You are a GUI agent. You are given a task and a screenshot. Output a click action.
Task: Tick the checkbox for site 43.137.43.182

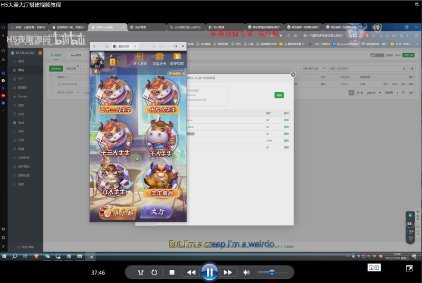52,84
